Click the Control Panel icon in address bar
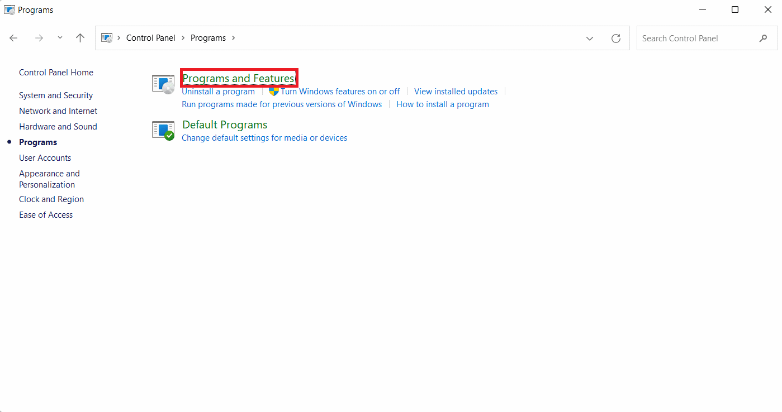782x412 pixels. (106, 38)
